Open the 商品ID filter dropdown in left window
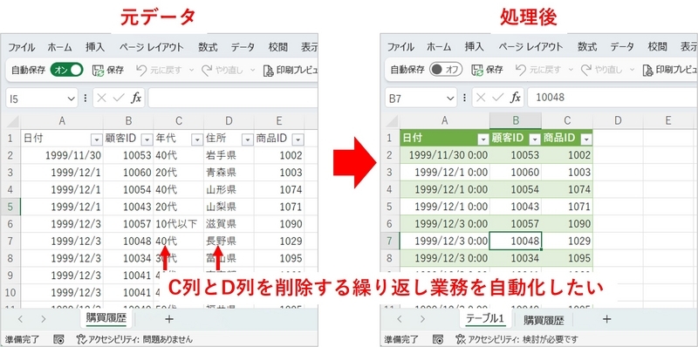The image size is (698, 347). click(298, 139)
